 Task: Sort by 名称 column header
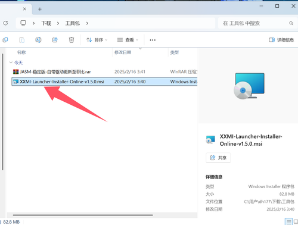coord(21,52)
